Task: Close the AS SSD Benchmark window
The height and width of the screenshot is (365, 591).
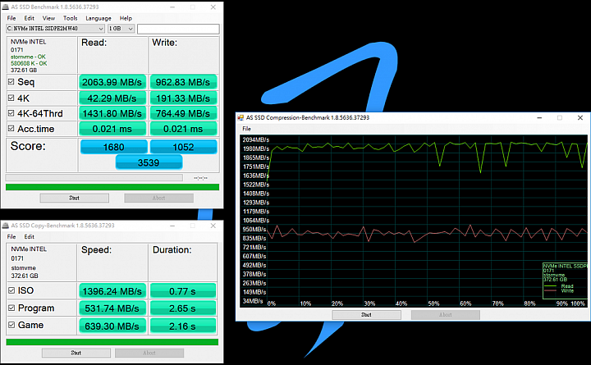Action: click(x=213, y=7)
